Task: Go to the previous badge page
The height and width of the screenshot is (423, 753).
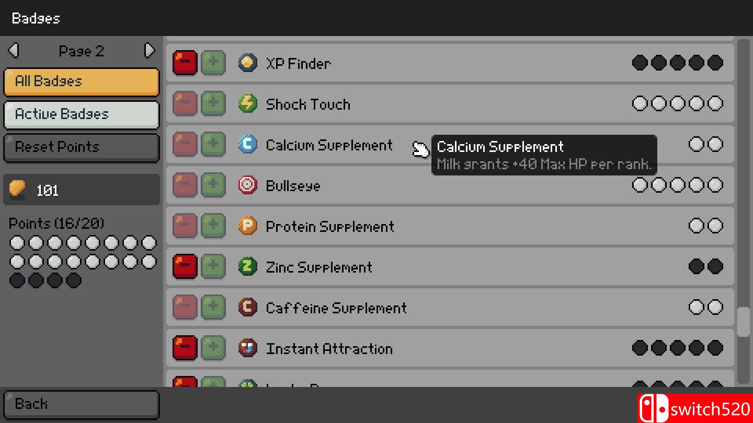Action: coord(14,51)
